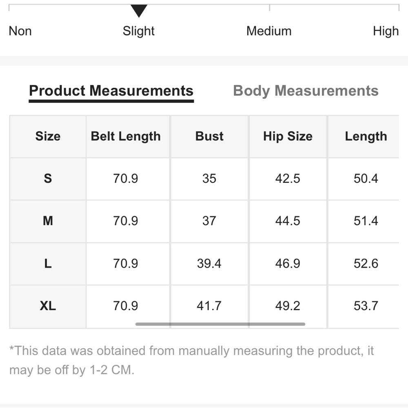Screen dimensions: 408x408
Task: Click the horizontal table scrollbar
Action: (x=220, y=324)
